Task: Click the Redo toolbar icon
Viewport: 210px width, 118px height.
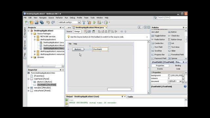Action: [53, 22]
